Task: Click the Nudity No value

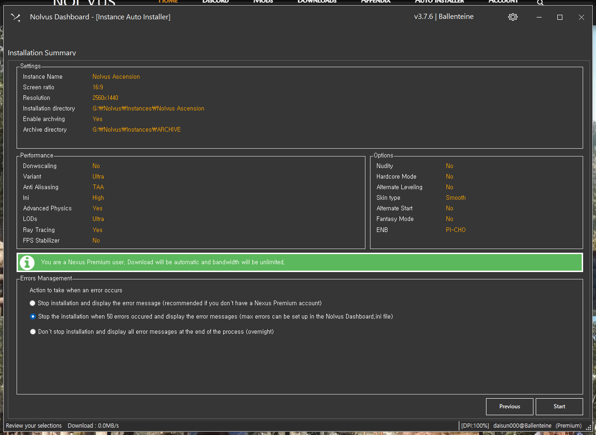Action: pyautogui.click(x=450, y=166)
